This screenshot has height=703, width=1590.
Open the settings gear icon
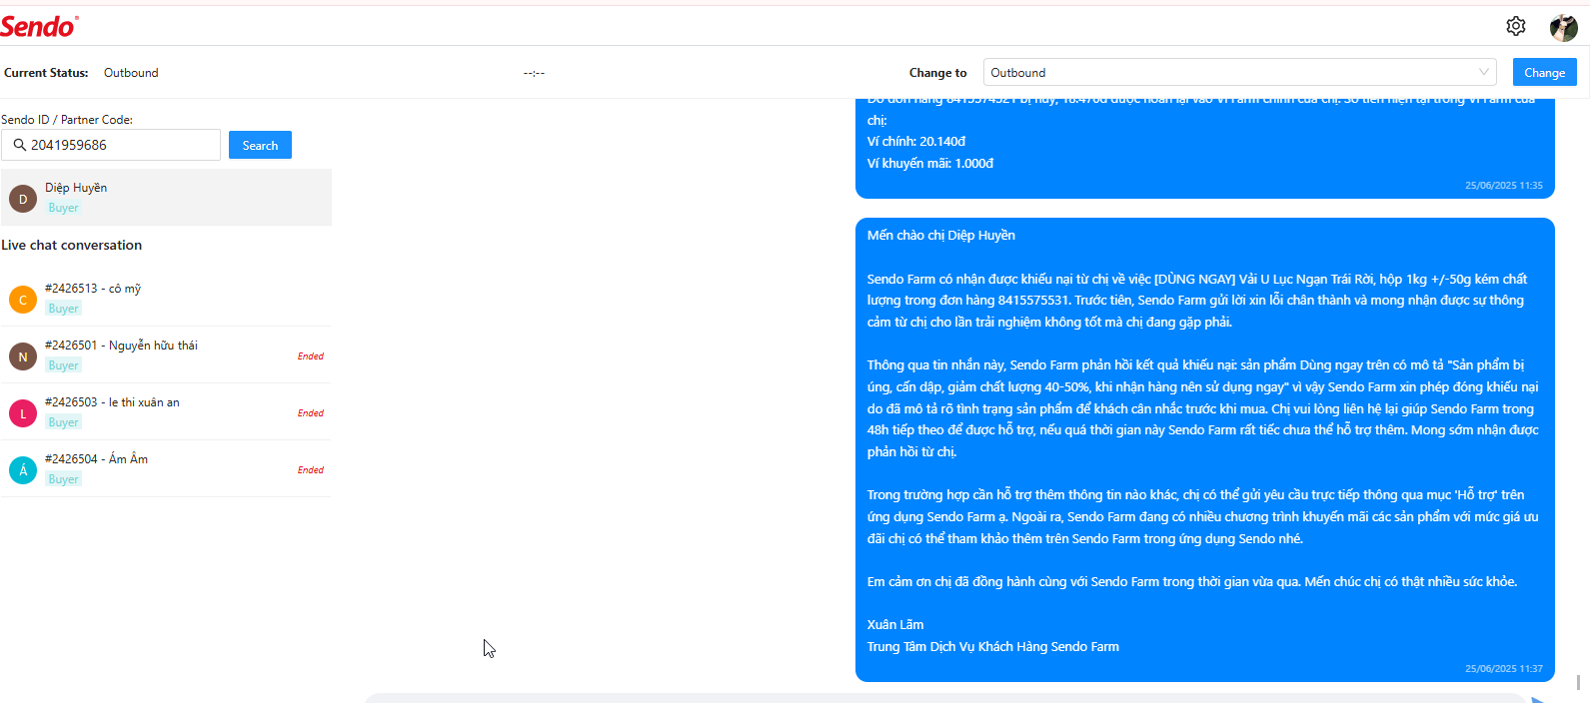tap(1516, 26)
